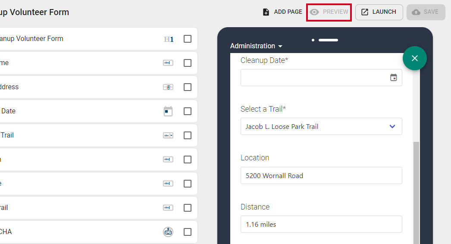Check the box in the 'ddress' email row

click(188, 87)
